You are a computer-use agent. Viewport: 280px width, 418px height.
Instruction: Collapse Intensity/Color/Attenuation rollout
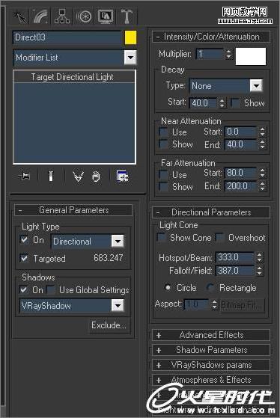coord(211,37)
